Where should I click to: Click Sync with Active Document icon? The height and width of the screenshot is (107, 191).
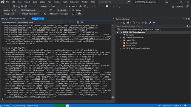(x=139, y=23)
